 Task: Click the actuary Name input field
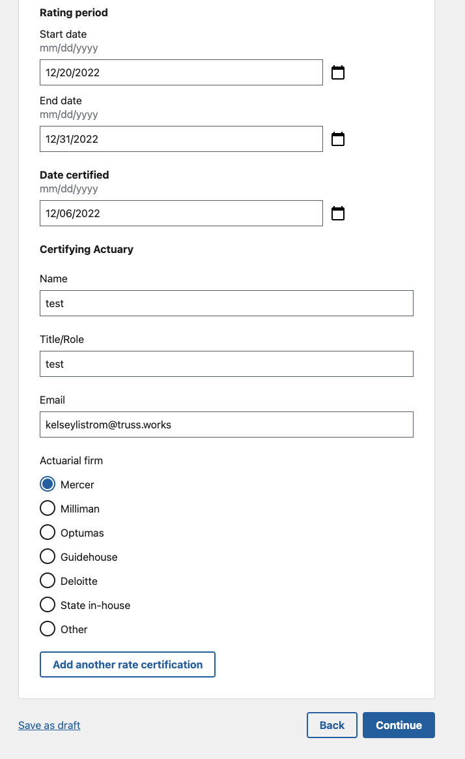pos(227,303)
